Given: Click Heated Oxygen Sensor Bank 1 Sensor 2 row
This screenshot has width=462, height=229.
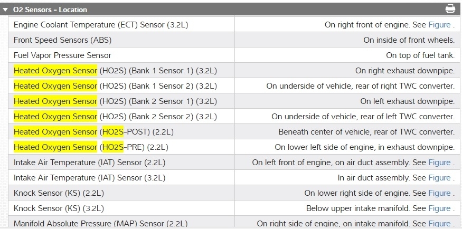Looking at the screenshot, I should tap(115, 86).
